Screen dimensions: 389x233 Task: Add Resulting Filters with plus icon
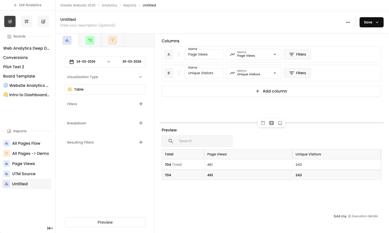point(141,142)
